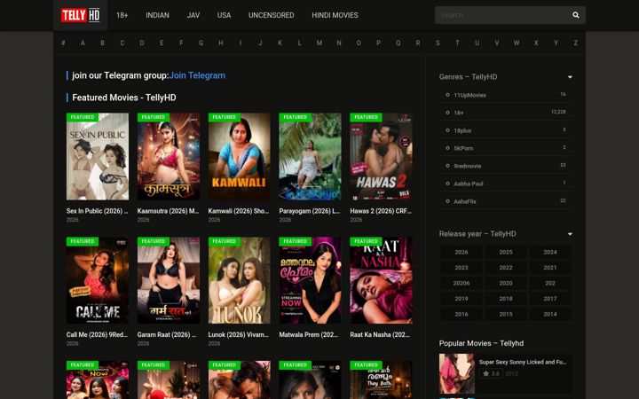Open the 18+ menu item
The image size is (639, 399).
pos(122,15)
